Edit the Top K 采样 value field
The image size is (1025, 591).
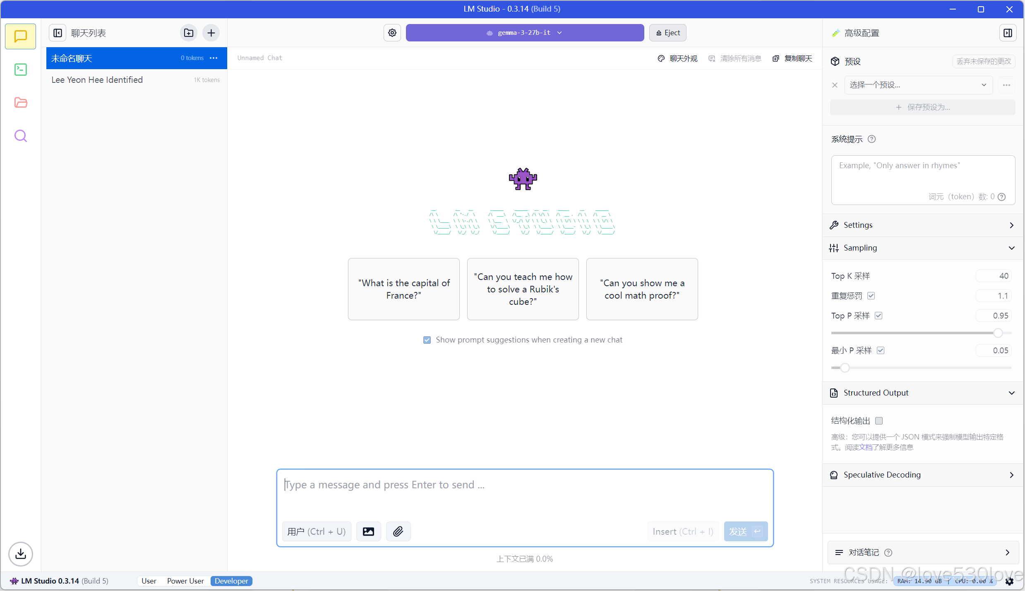tap(994, 276)
